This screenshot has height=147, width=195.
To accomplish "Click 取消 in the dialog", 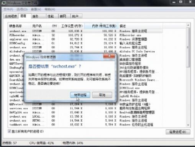I will (102, 95).
